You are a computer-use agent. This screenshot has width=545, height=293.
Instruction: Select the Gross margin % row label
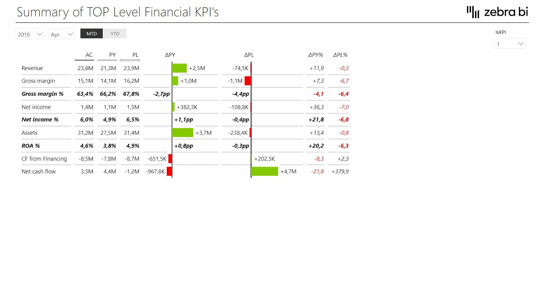43,94
